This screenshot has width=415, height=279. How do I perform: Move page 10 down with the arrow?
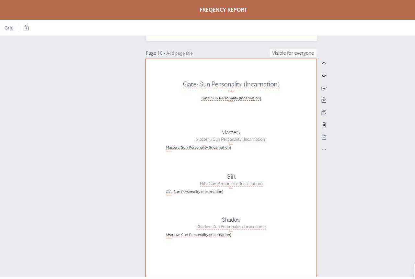324,76
